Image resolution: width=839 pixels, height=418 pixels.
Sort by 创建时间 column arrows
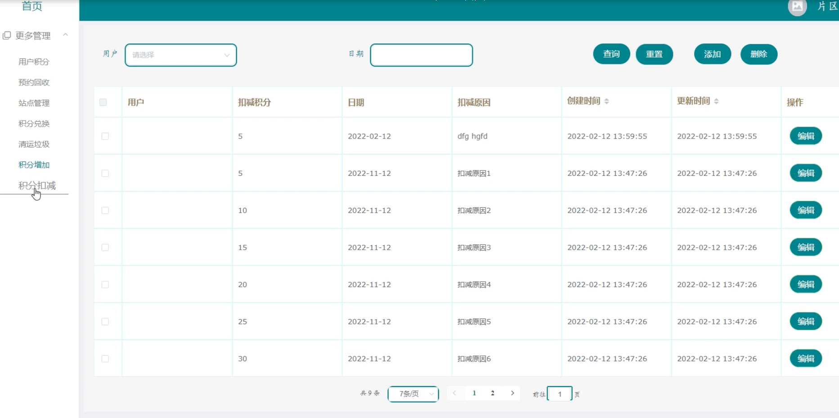606,101
